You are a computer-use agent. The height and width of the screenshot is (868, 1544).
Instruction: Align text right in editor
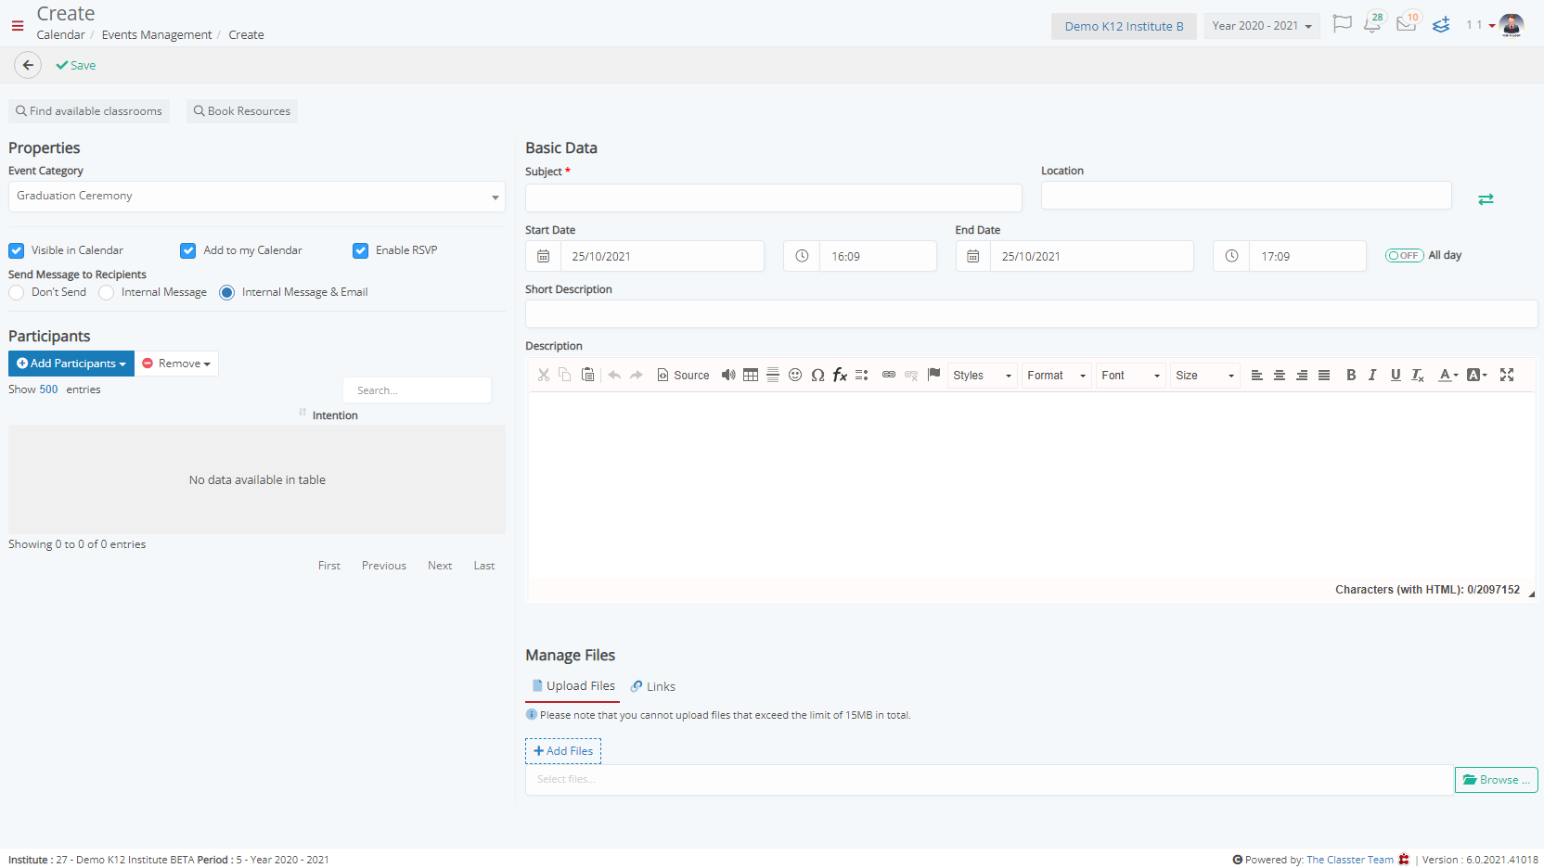1302,375
